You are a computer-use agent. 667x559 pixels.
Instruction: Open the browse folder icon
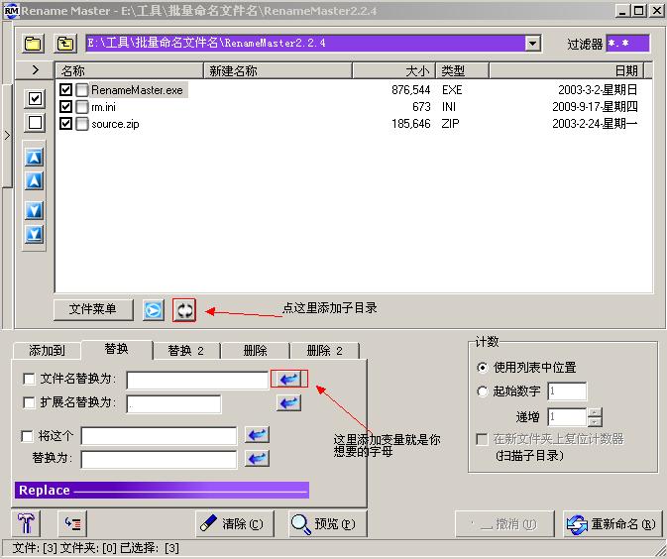pos(33,44)
